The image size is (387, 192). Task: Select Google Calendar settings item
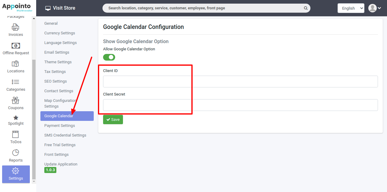click(x=67, y=116)
